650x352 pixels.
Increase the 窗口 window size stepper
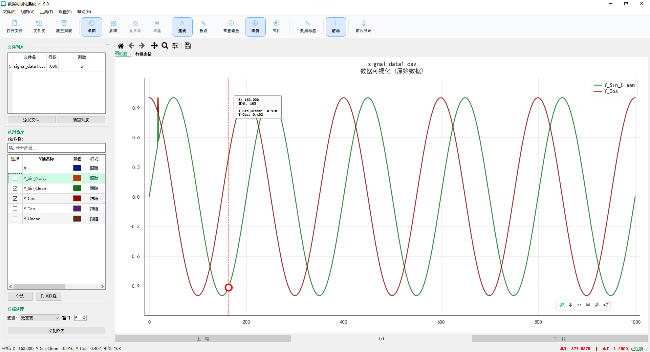point(85,316)
